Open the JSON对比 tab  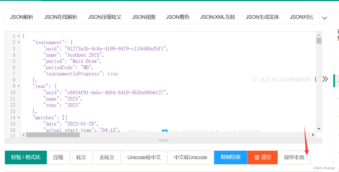(301, 17)
